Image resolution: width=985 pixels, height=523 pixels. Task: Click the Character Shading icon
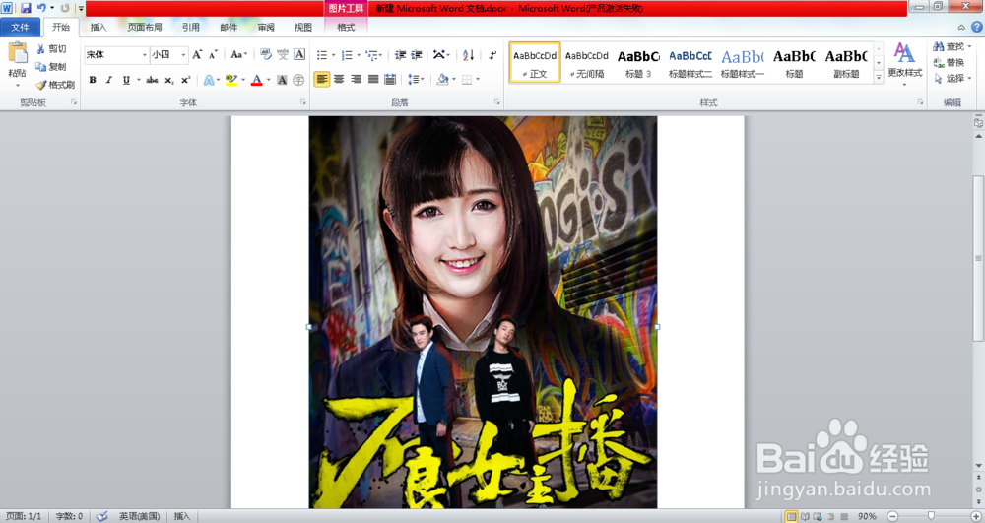pyautogui.click(x=282, y=80)
